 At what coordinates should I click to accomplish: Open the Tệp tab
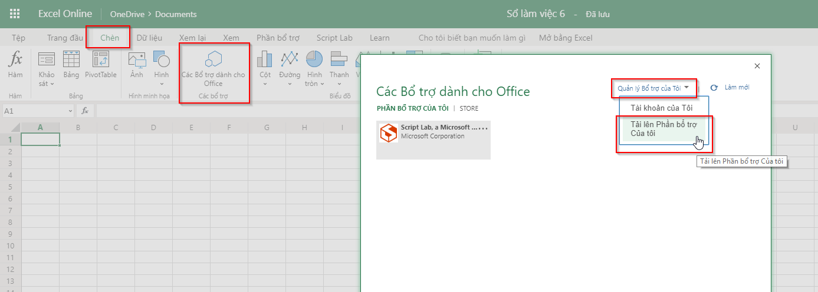click(x=18, y=38)
